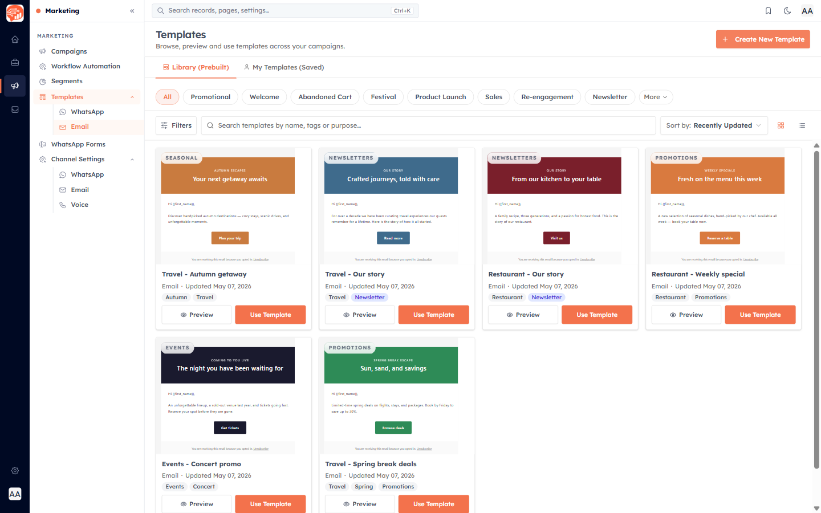Filter by Abandoned Cart category
Screen dimensions: 821x513
pyautogui.click(x=325, y=97)
